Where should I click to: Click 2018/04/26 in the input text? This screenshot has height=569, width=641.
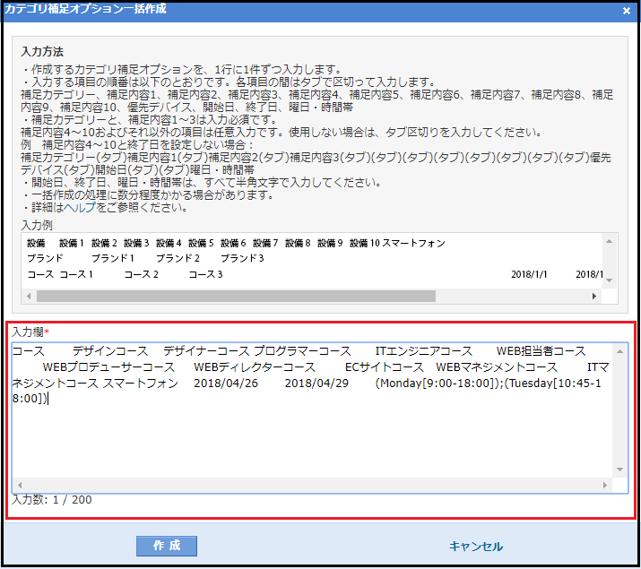[226, 384]
